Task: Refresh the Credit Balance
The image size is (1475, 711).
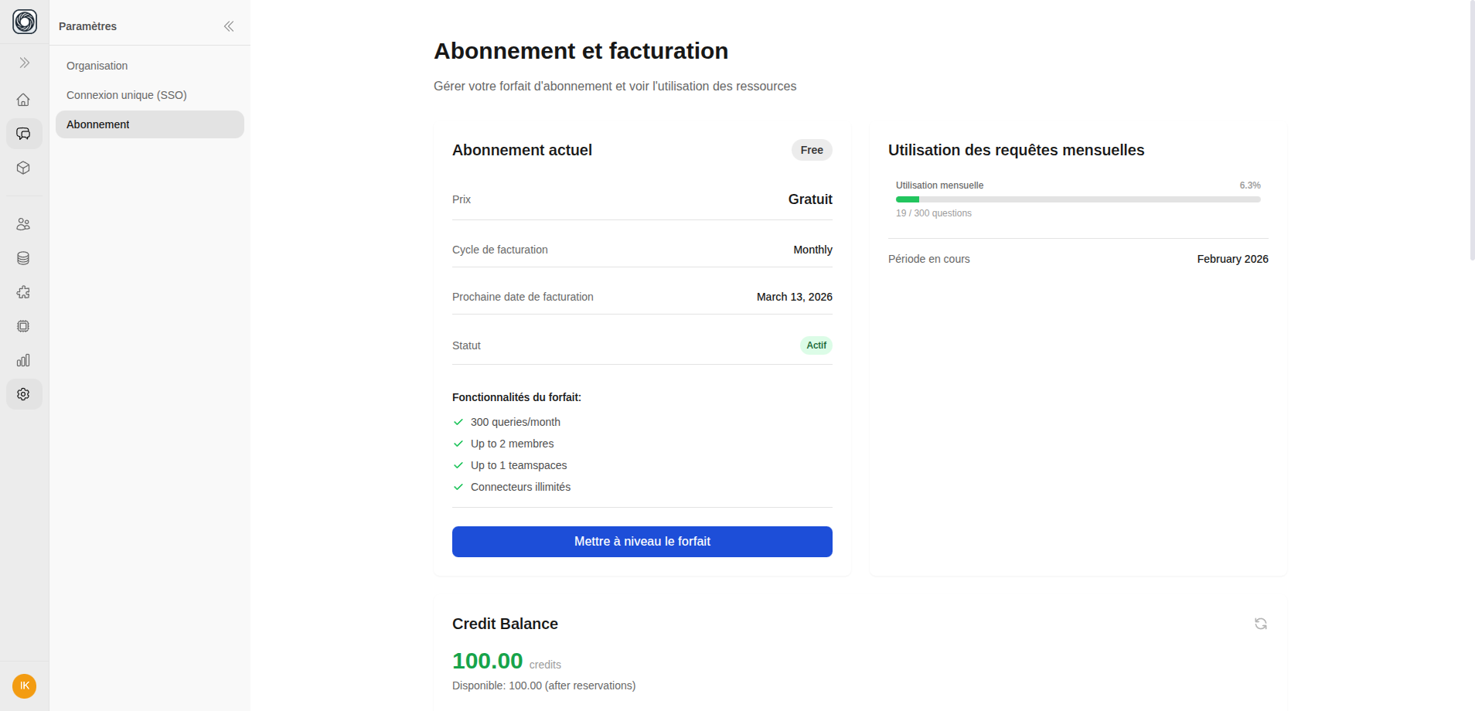Action: coord(1261,624)
